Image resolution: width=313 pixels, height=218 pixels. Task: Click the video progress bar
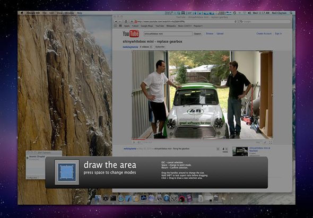coord(202,139)
